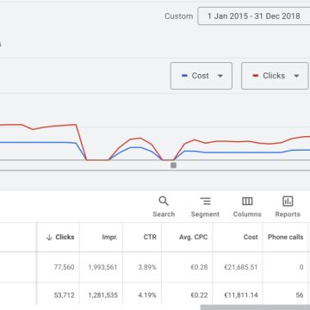This screenshot has height=310, width=310.
Task: Select the clicks value 53,712
Action: coord(64,294)
